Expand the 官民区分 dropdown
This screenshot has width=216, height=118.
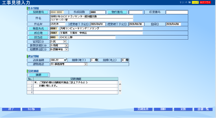[65, 41]
